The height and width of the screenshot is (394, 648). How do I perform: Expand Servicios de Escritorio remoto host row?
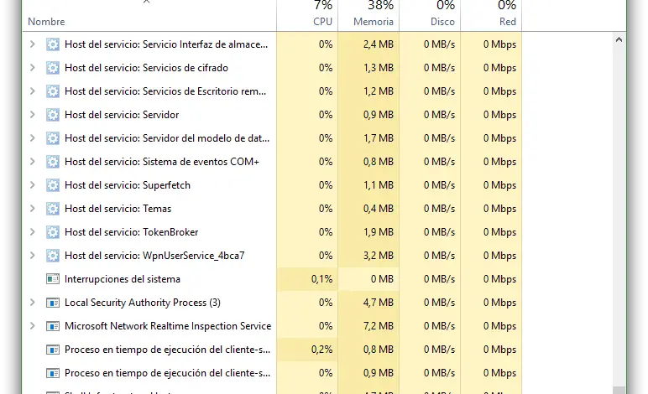(x=32, y=91)
